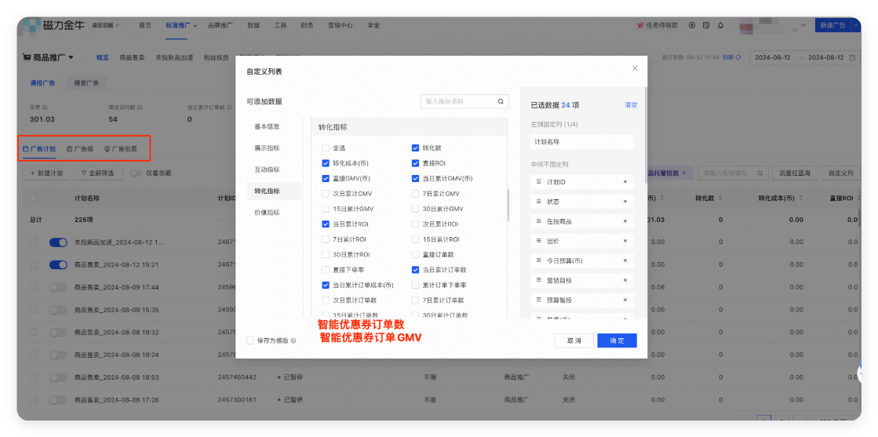This screenshot has width=878, height=437.
Task: Grab the drag handle beside 状态
Action: [539, 202]
